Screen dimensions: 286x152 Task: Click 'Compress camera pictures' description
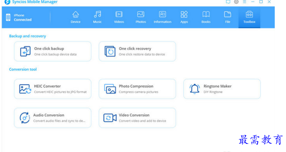pyautogui.click(x=139, y=92)
